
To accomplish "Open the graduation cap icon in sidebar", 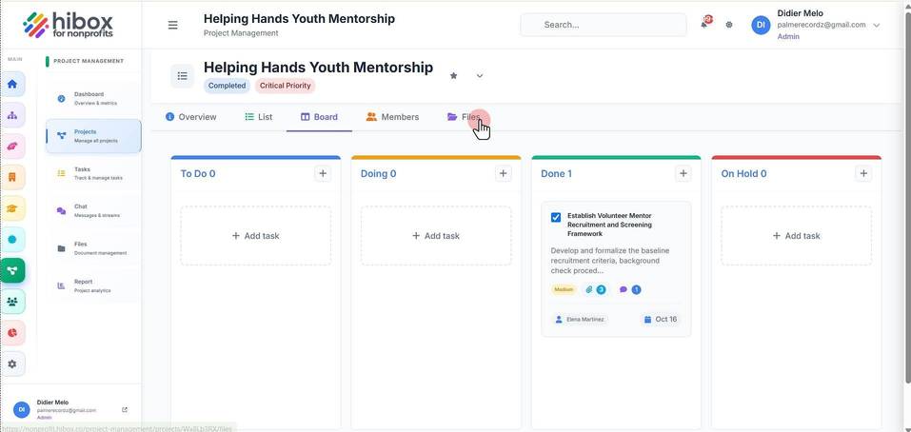I will 12,208.
